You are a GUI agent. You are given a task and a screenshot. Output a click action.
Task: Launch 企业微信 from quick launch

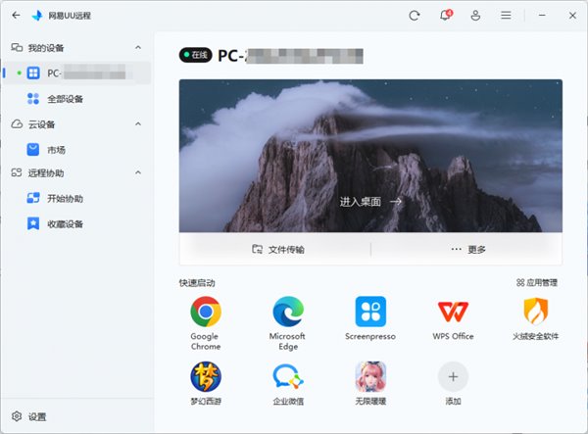click(288, 376)
